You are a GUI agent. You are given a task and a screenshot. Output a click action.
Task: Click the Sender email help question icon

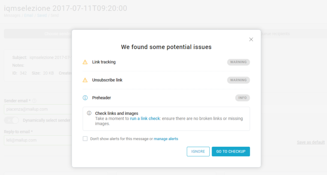[34, 101]
